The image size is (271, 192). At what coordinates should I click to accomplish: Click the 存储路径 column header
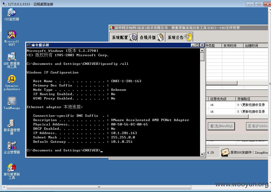pyautogui.click(x=252, y=99)
